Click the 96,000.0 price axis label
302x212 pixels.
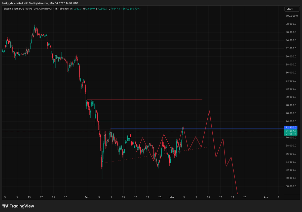click(291, 32)
